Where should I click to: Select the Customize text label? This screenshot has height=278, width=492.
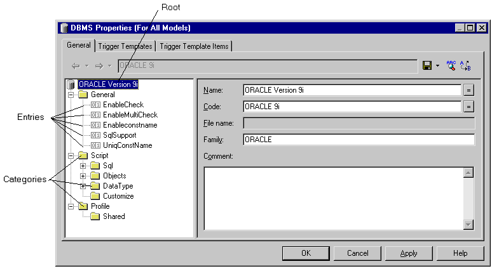[x=118, y=196]
